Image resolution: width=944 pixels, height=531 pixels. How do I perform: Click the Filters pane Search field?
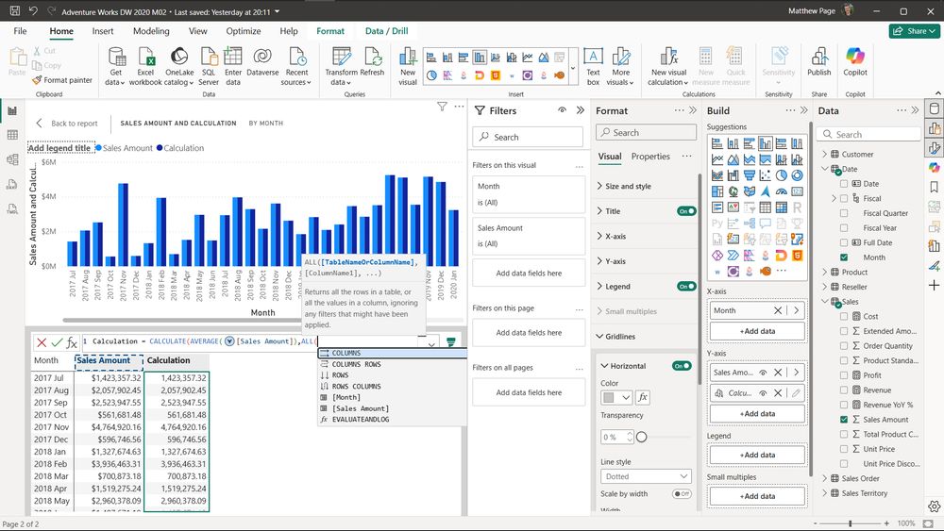pos(528,137)
